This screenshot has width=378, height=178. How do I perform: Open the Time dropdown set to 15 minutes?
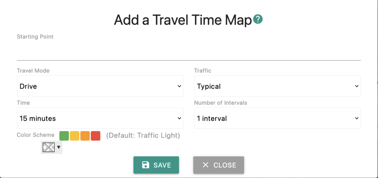(100, 118)
